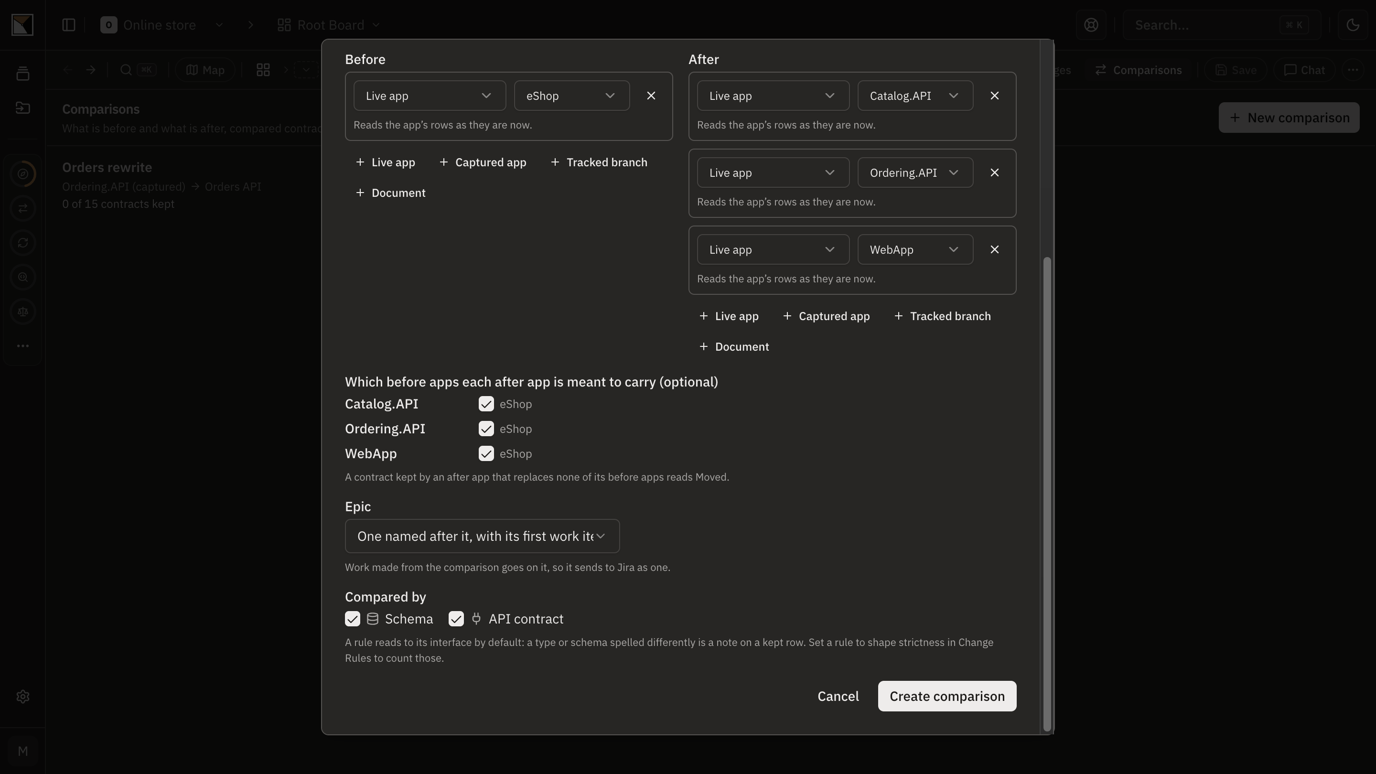Toggle the Schema comparison checkbox
The width and height of the screenshot is (1376, 774).
tap(353, 619)
